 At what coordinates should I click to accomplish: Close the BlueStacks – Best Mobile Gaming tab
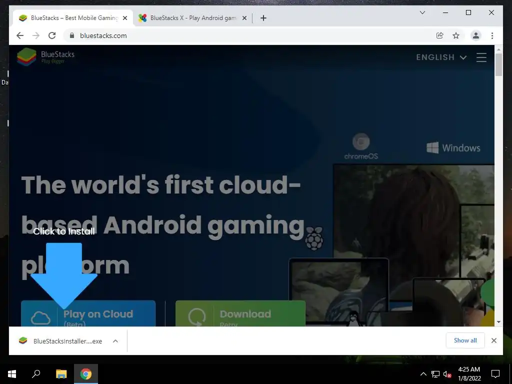125,18
